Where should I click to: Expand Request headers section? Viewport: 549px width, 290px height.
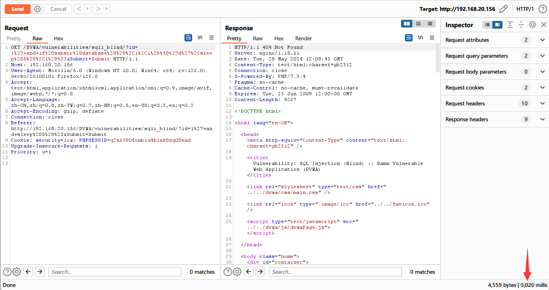pos(495,103)
